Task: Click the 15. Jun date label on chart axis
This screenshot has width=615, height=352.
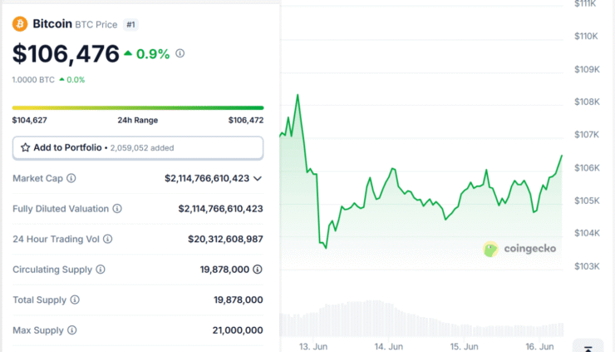Action: (x=464, y=346)
